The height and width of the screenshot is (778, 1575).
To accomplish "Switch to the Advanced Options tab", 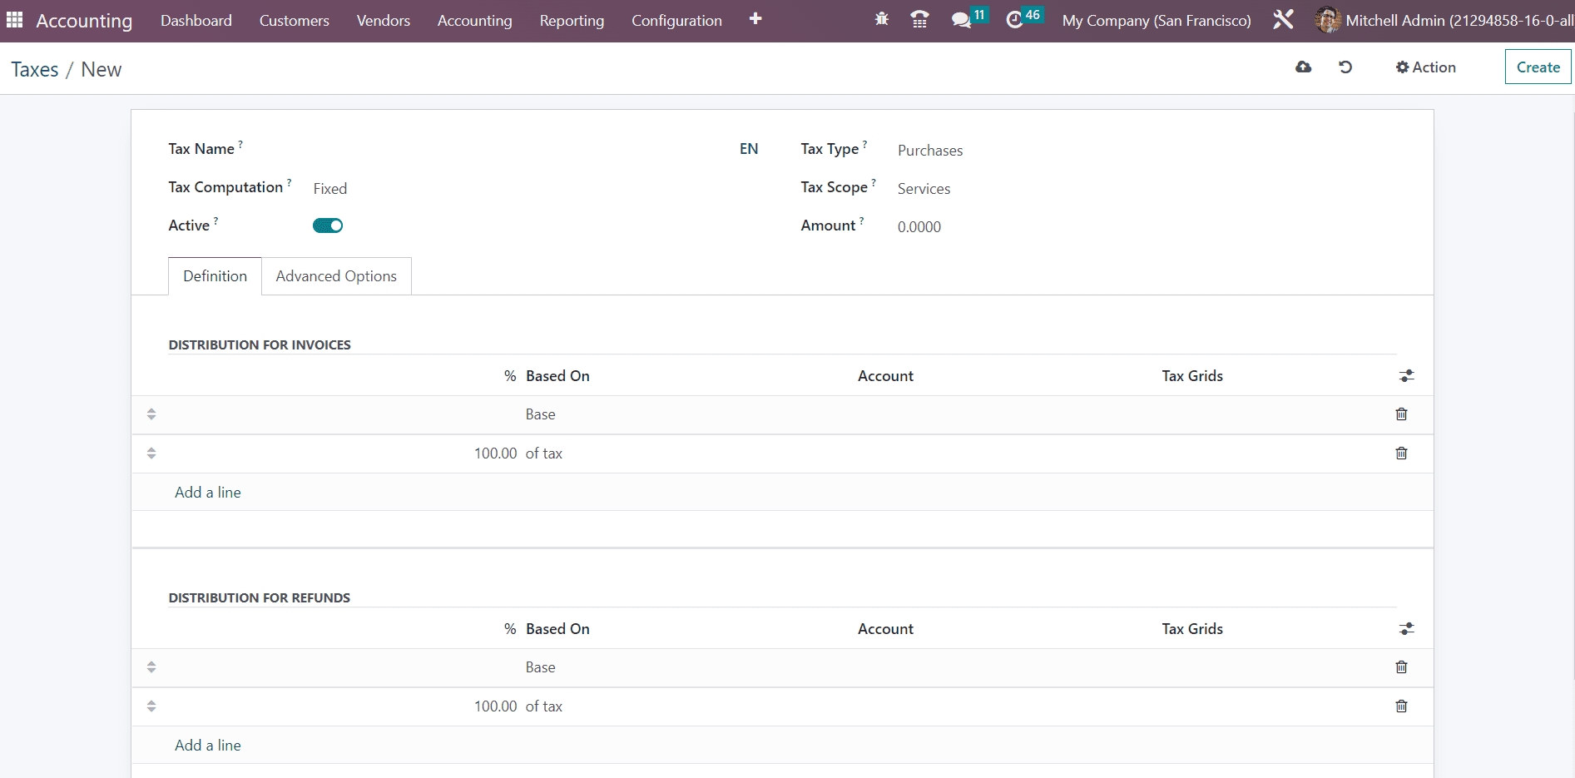I will (336, 276).
